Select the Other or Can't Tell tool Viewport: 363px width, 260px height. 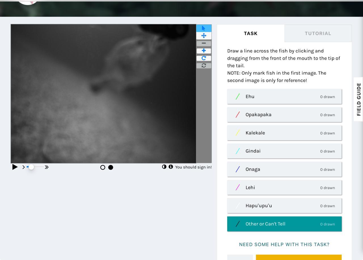point(284,224)
